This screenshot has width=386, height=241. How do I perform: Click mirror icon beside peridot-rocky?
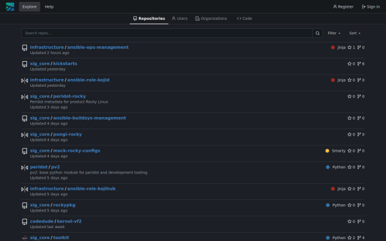pyautogui.click(x=24, y=96)
